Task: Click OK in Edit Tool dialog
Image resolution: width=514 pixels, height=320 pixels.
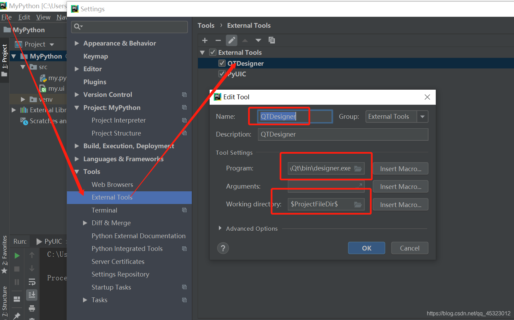Action: point(366,248)
